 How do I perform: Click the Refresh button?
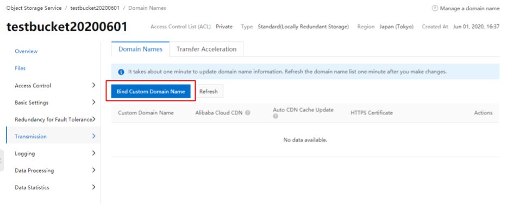click(x=209, y=91)
